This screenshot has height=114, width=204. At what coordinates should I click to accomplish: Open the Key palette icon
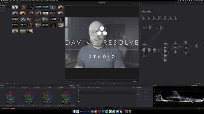click(x=118, y=84)
